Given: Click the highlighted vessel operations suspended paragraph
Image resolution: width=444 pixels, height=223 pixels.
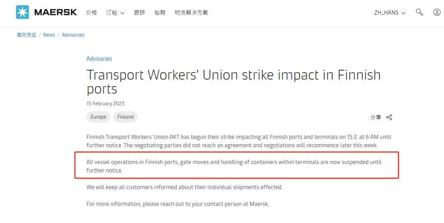Looking at the screenshot, I should pyautogui.click(x=236, y=166).
